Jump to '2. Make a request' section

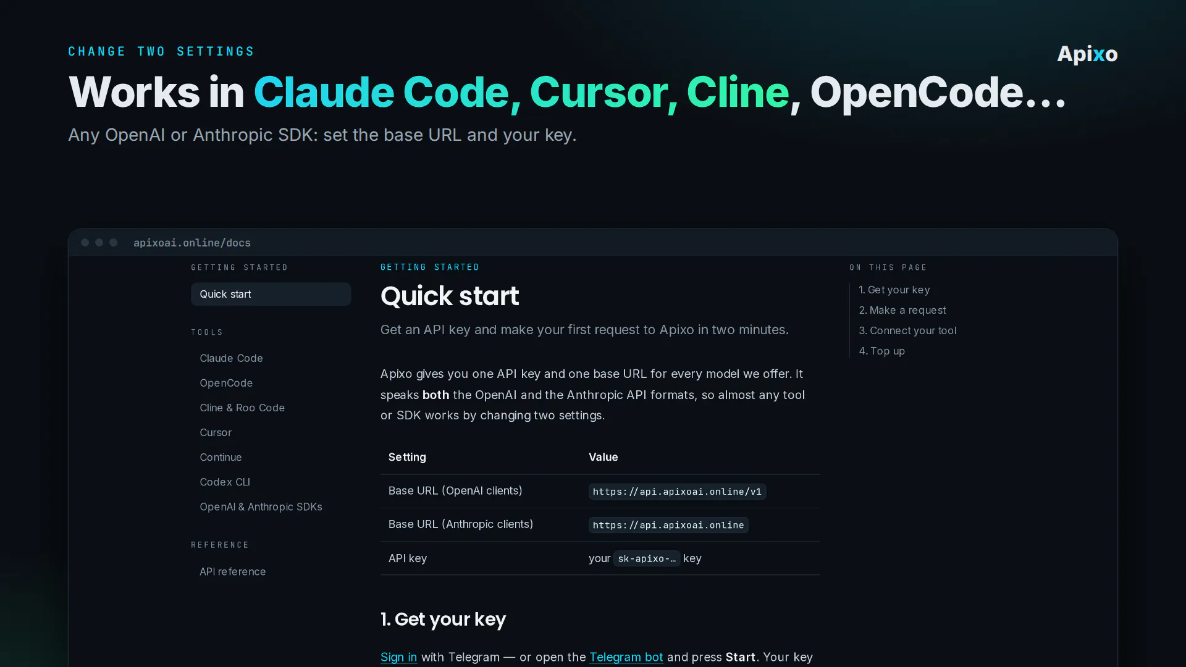click(x=902, y=310)
